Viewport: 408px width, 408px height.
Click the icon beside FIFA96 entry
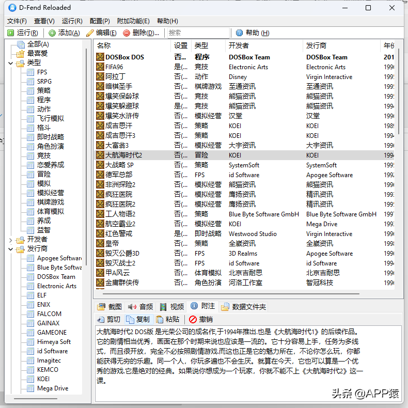point(100,67)
